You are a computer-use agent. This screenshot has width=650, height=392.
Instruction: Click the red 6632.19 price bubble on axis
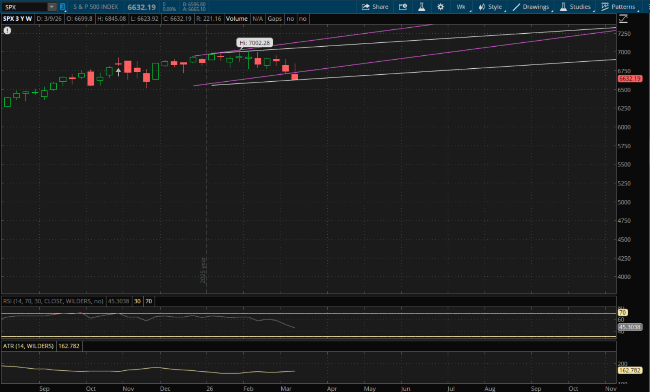point(630,79)
